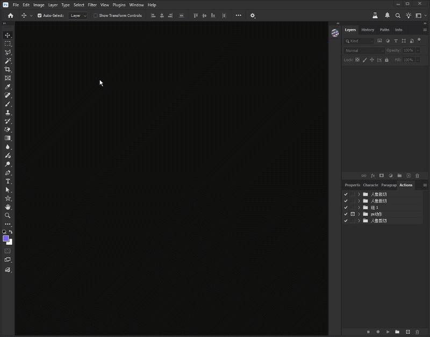This screenshot has height=337, width=430.
Task: Select the Magic Wand tool
Action: click(x=8, y=61)
